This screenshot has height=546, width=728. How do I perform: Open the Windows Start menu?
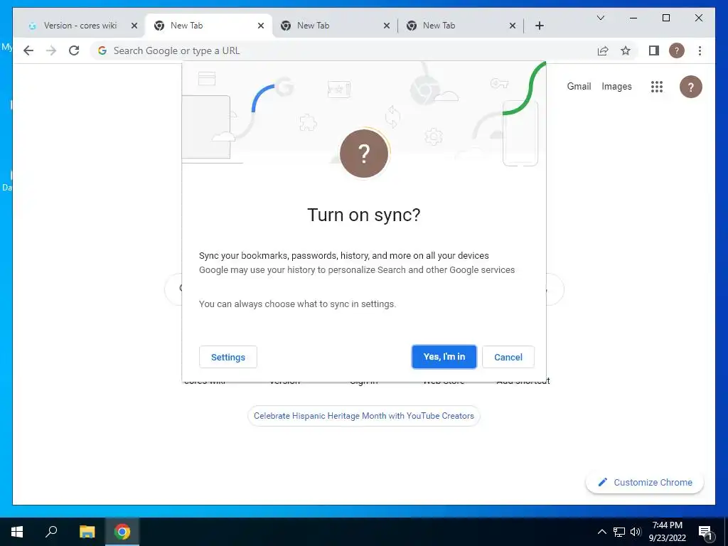click(17, 532)
